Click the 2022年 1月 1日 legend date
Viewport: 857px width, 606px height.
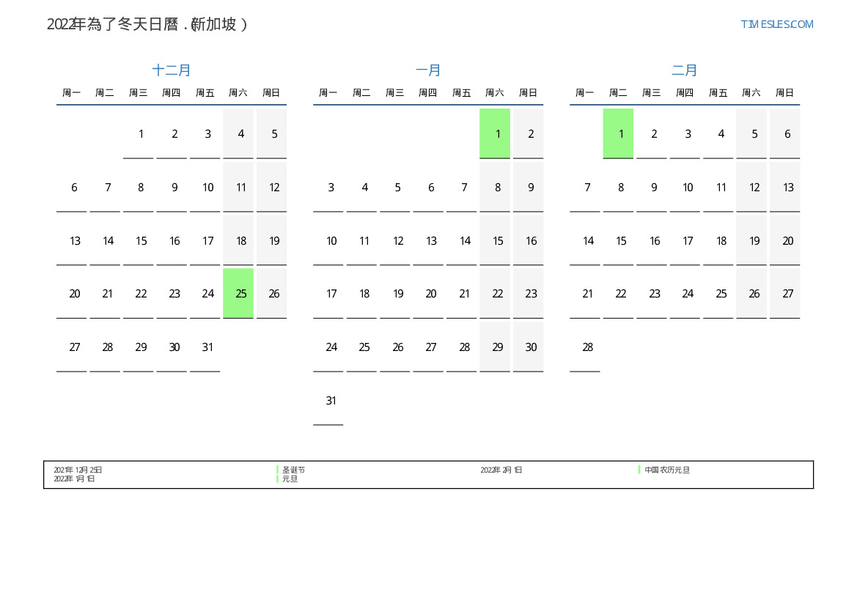pyautogui.click(x=74, y=478)
